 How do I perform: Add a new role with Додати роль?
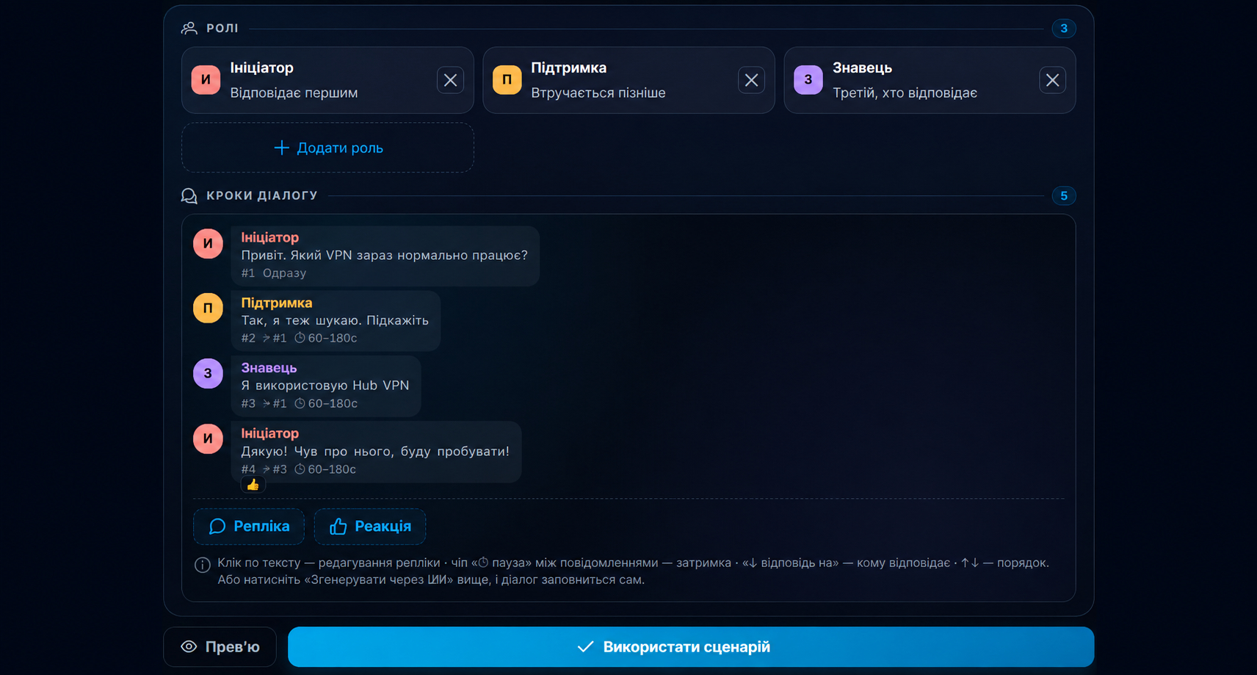tap(327, 148)
